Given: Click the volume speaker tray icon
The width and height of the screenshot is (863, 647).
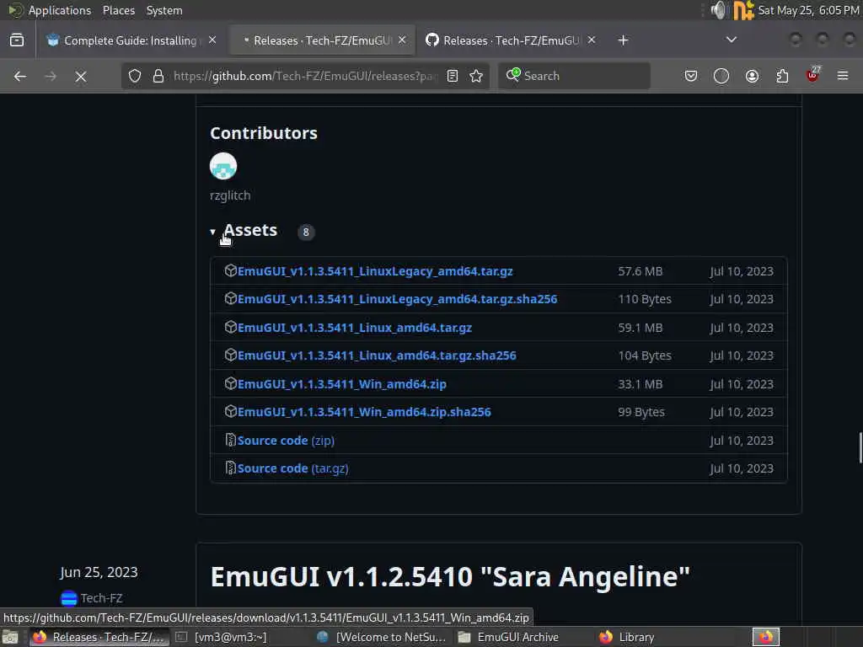Looking at the screenshot, I should (718, 10).
